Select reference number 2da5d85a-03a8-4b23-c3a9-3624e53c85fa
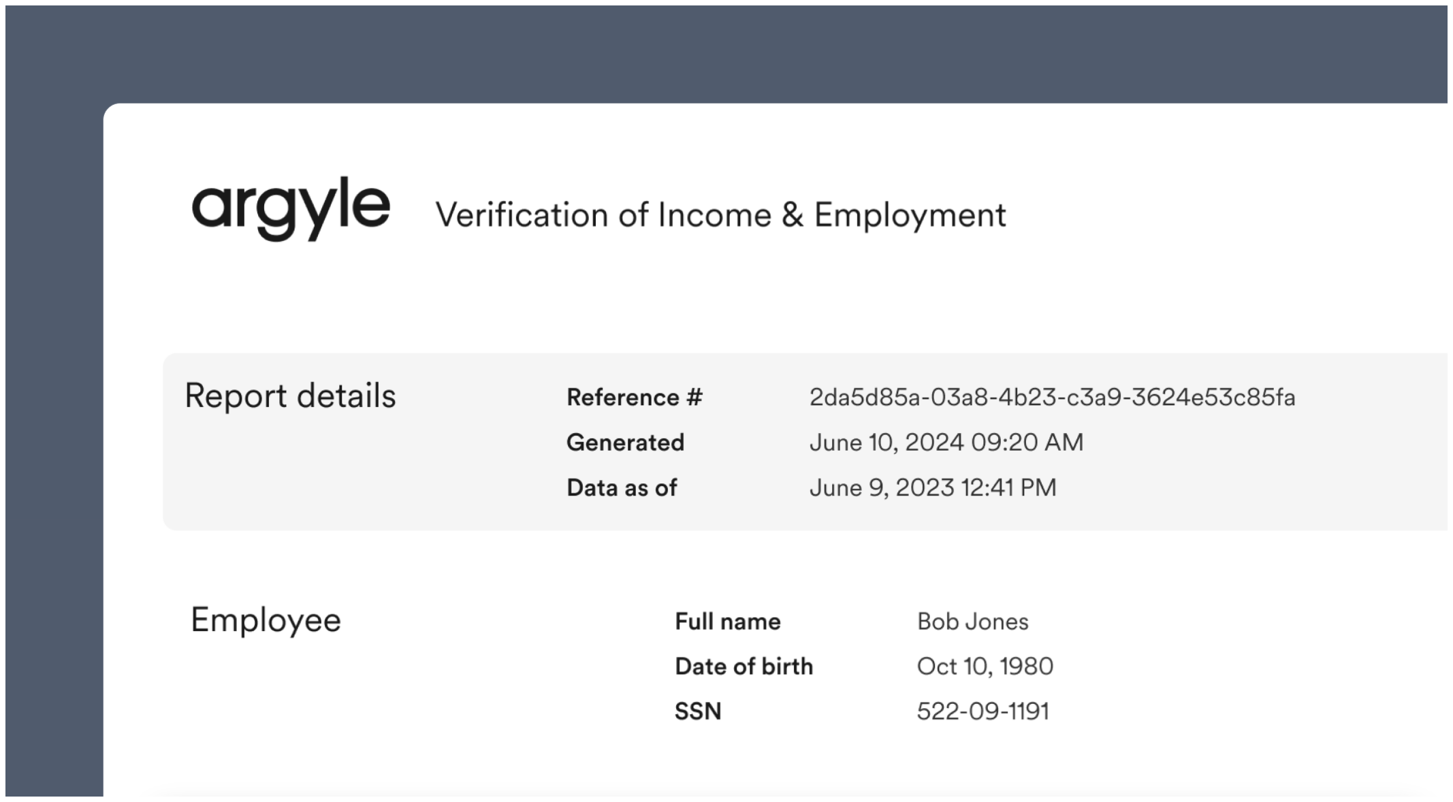Screen dimensions: 1453x802 [x=1052, y=398]
